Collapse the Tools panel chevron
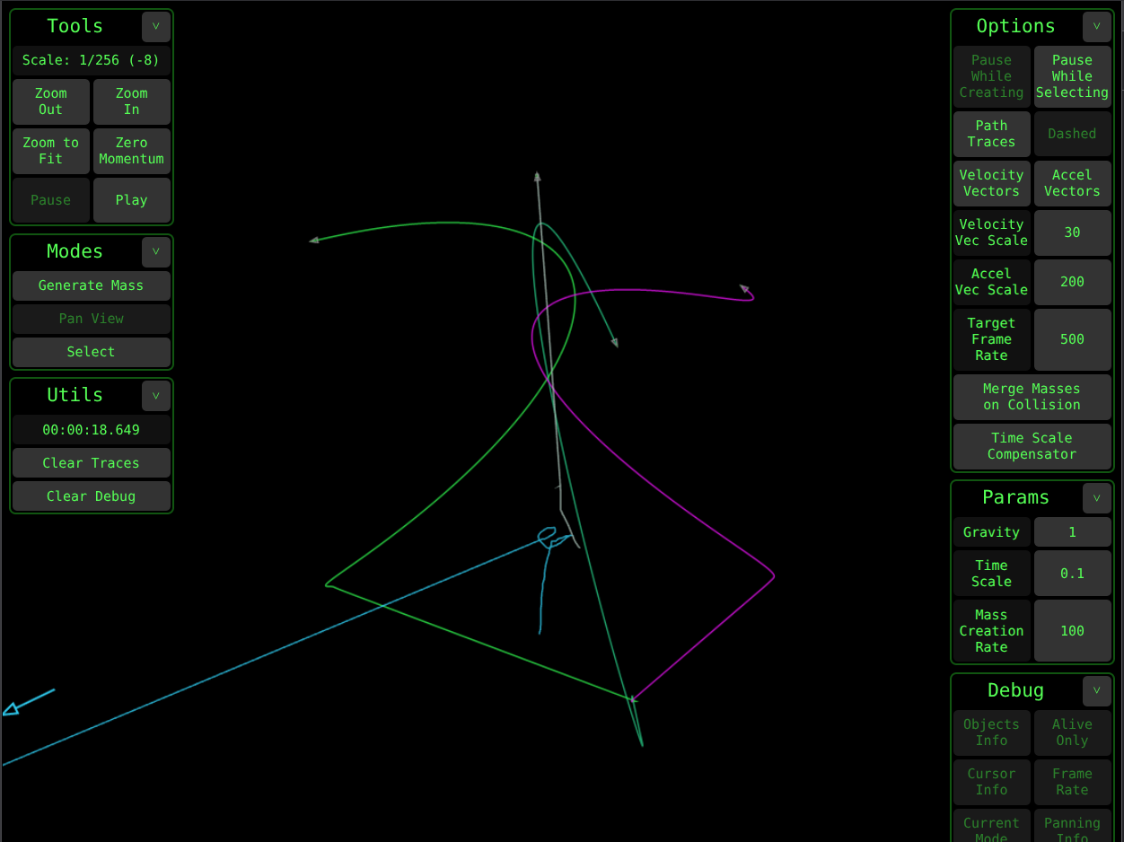 tap(155, 27)
